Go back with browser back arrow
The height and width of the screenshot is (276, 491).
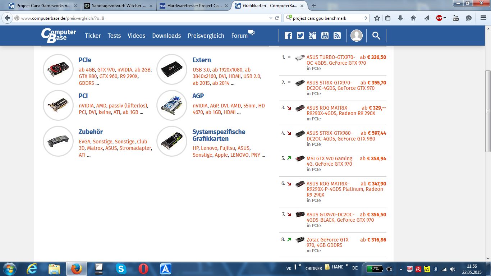coord(8,18)
